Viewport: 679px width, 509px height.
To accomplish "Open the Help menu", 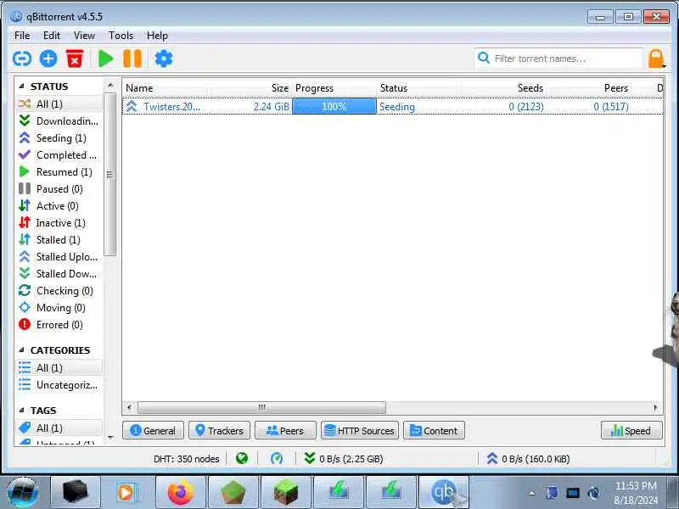I will point(157,36).
